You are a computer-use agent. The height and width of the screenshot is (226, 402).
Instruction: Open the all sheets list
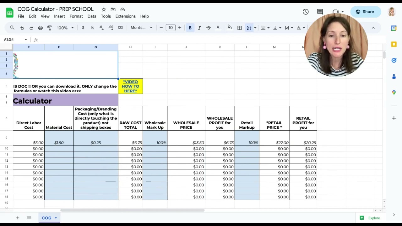pyautogui.click(x=29, y=218)
